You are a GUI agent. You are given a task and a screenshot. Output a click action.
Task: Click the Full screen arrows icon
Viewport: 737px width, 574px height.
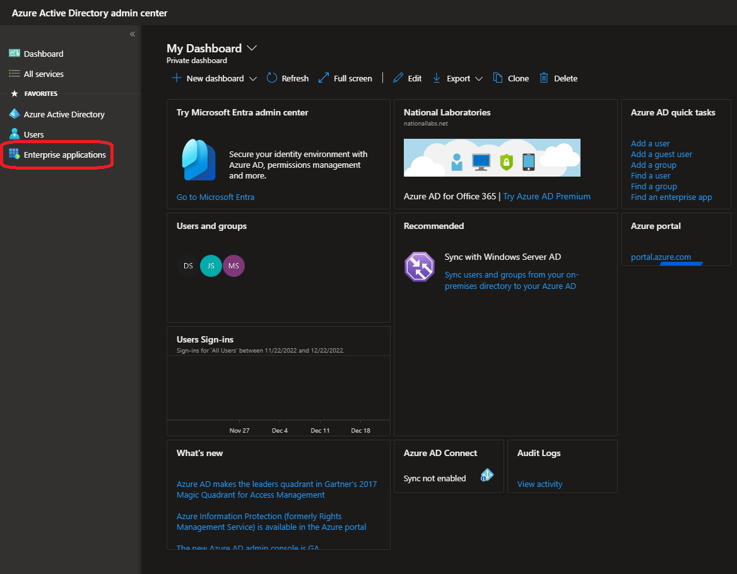(x=323, y=78)
